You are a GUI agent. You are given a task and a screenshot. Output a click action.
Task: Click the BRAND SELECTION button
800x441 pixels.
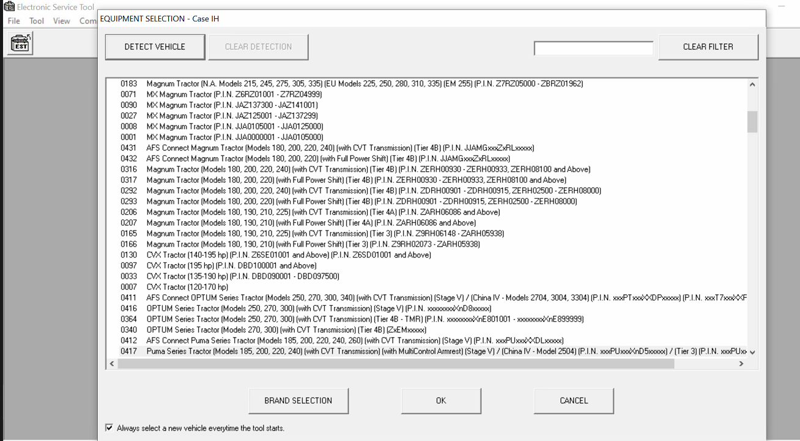(298, 401)
